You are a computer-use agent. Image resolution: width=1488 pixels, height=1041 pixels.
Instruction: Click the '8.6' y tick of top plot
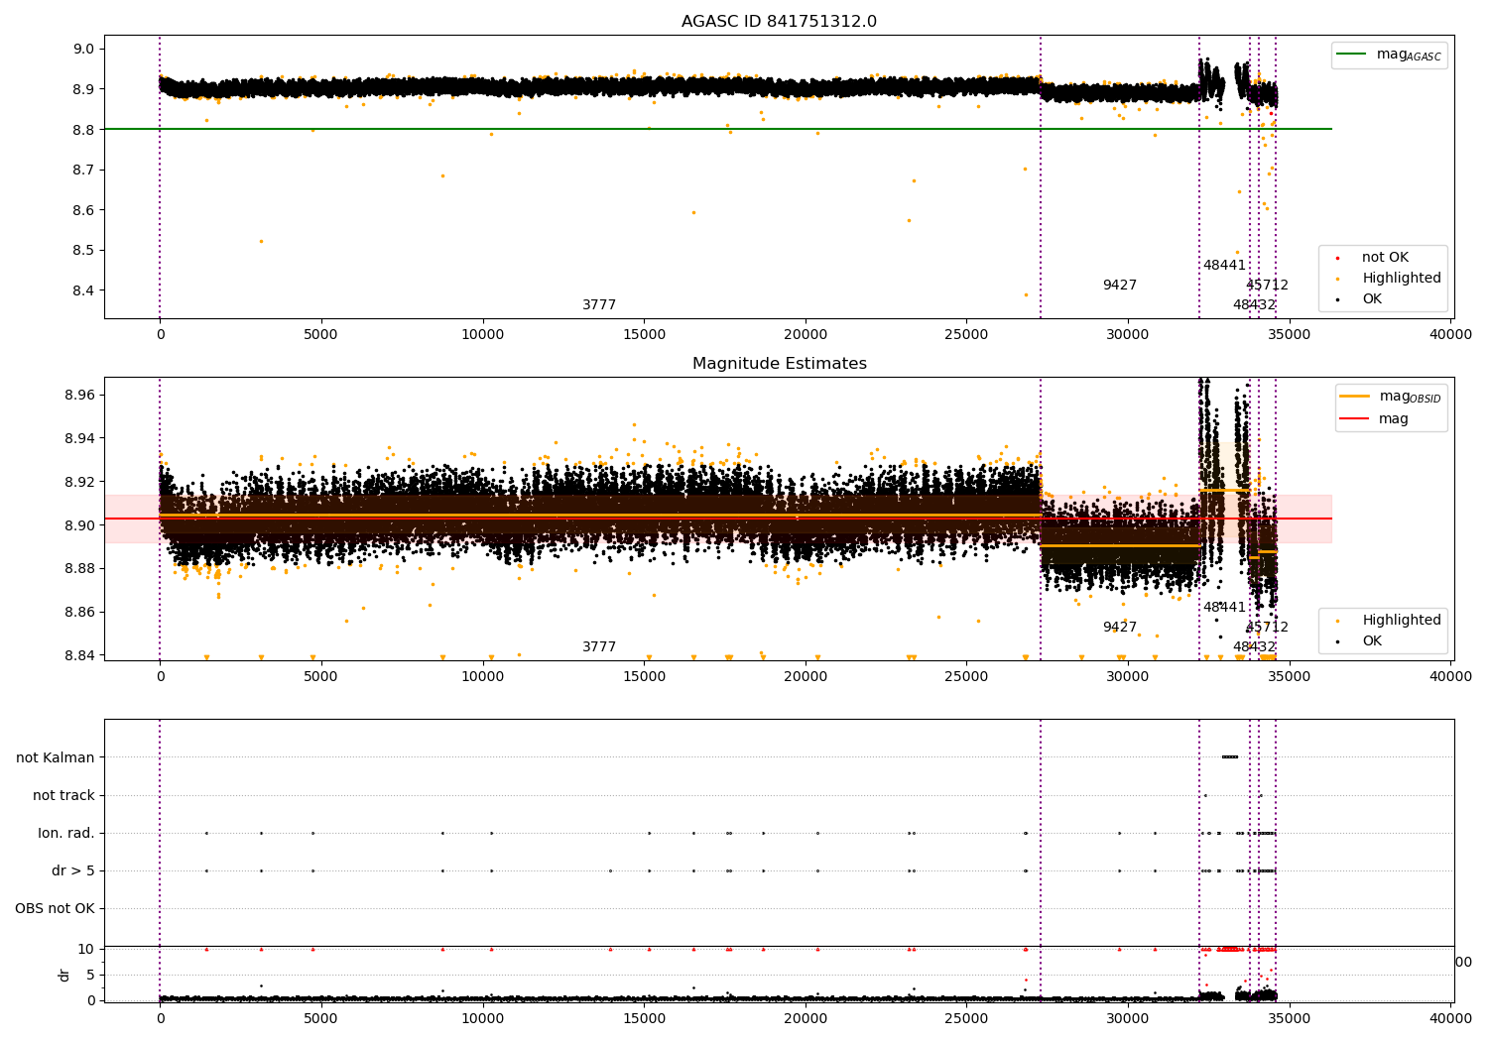[x=84, y=210]
